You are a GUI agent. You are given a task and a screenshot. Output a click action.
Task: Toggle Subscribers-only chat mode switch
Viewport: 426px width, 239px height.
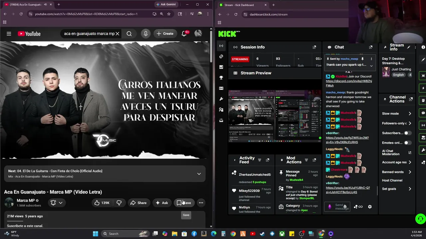(x=408, y=133)
